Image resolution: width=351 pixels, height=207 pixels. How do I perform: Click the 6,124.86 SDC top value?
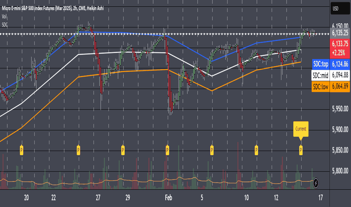coord(340,64)
